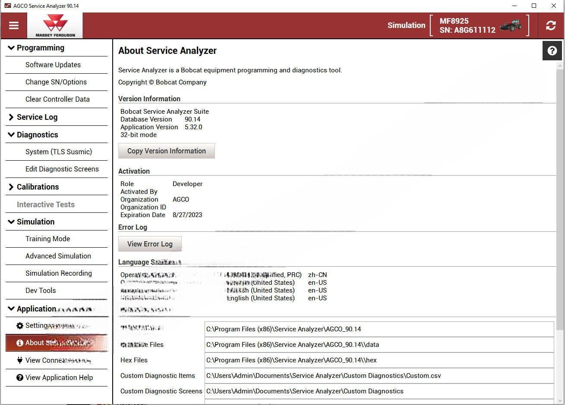The image size is (565, 405).
Task: Click the refresh connection icon
Action: pyautogui.click(x=551, y=25)
